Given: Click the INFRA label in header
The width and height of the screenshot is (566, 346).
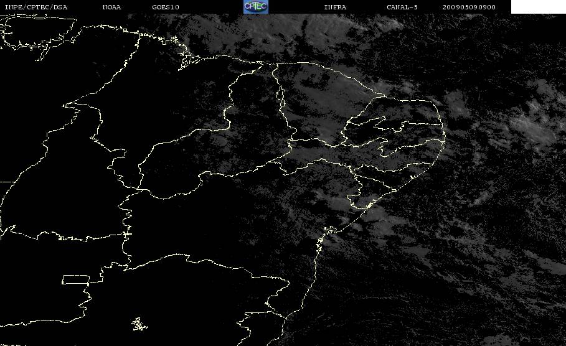Looking at the screenshot, I should pyautogui.click(x=336, y=7).
